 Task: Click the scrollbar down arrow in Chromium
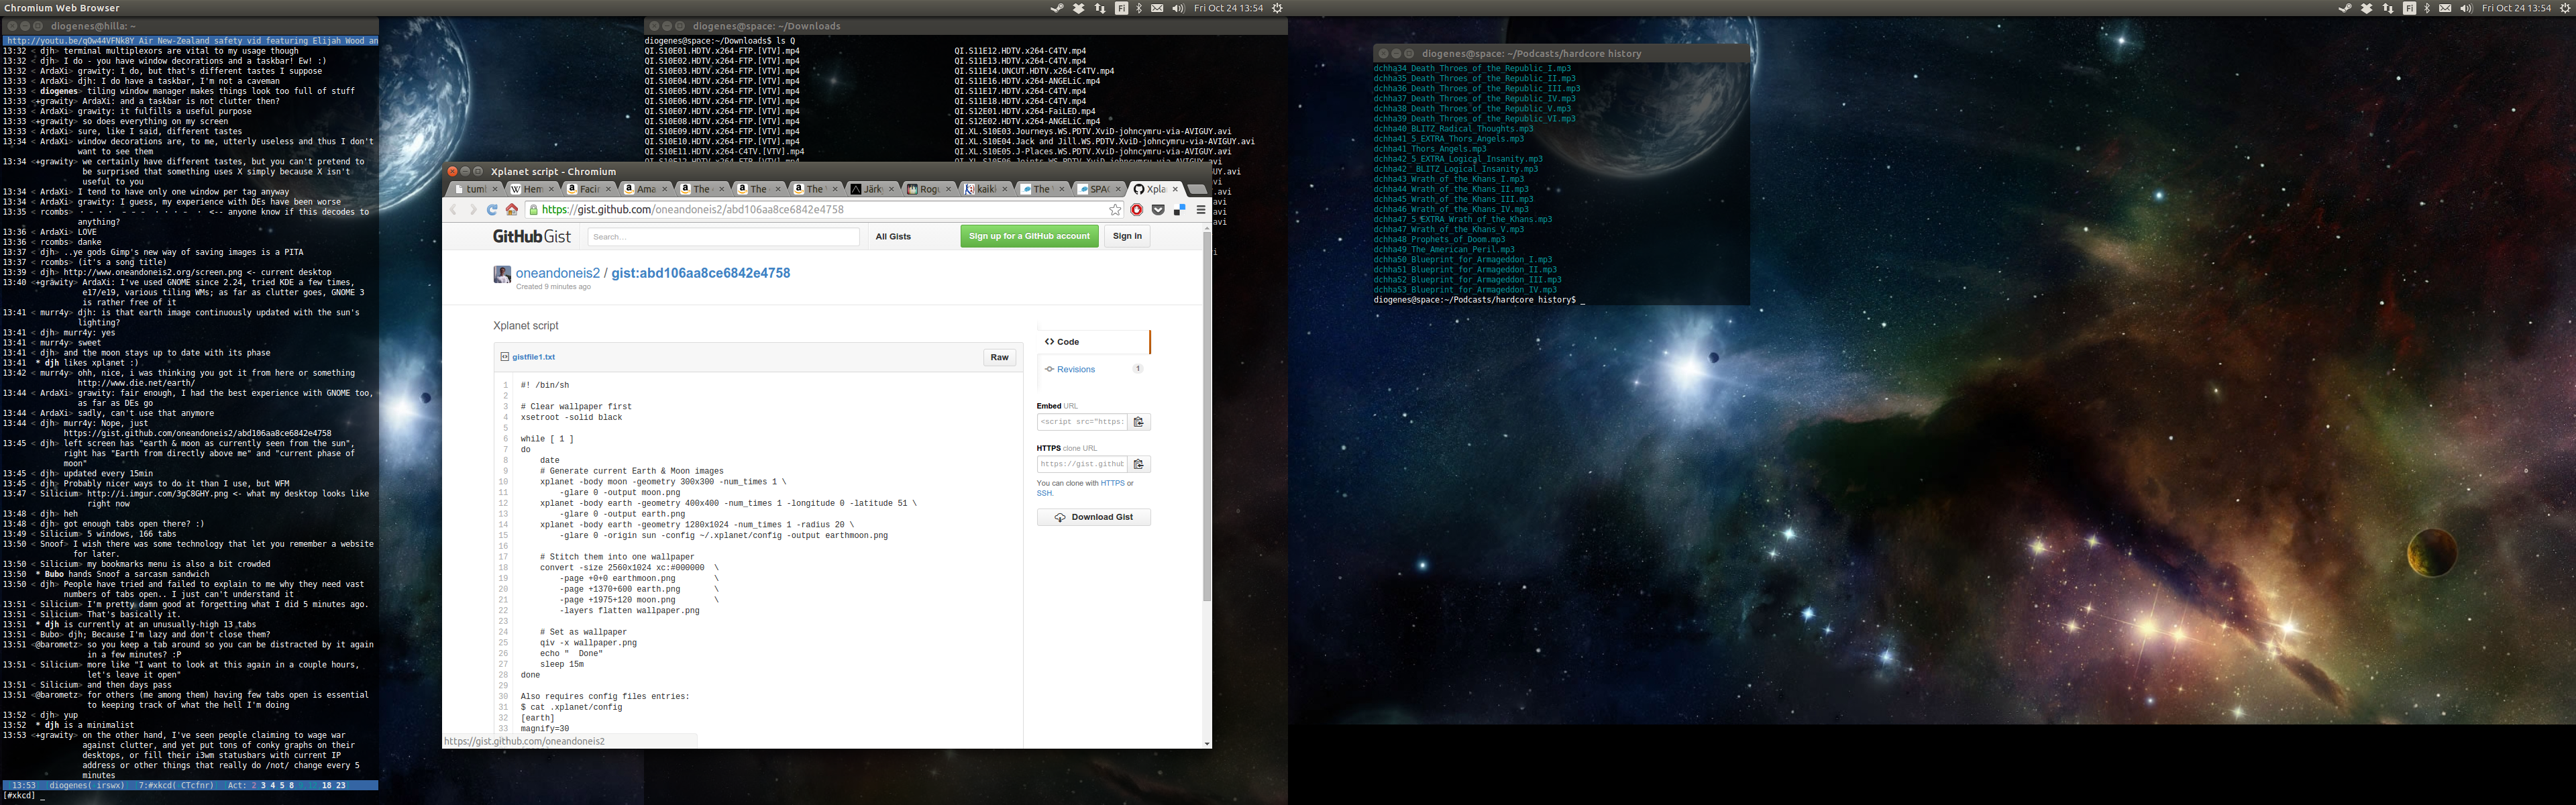1207,743
